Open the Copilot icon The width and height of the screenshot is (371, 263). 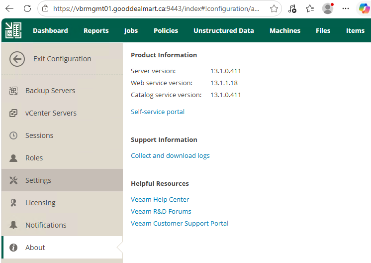pos(364,9)
